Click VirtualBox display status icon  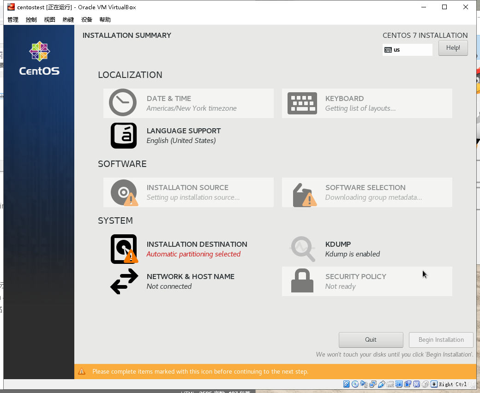coord(399,384)
